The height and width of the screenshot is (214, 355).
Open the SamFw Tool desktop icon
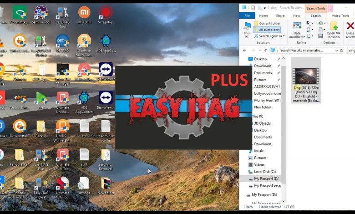coord(41,15)
